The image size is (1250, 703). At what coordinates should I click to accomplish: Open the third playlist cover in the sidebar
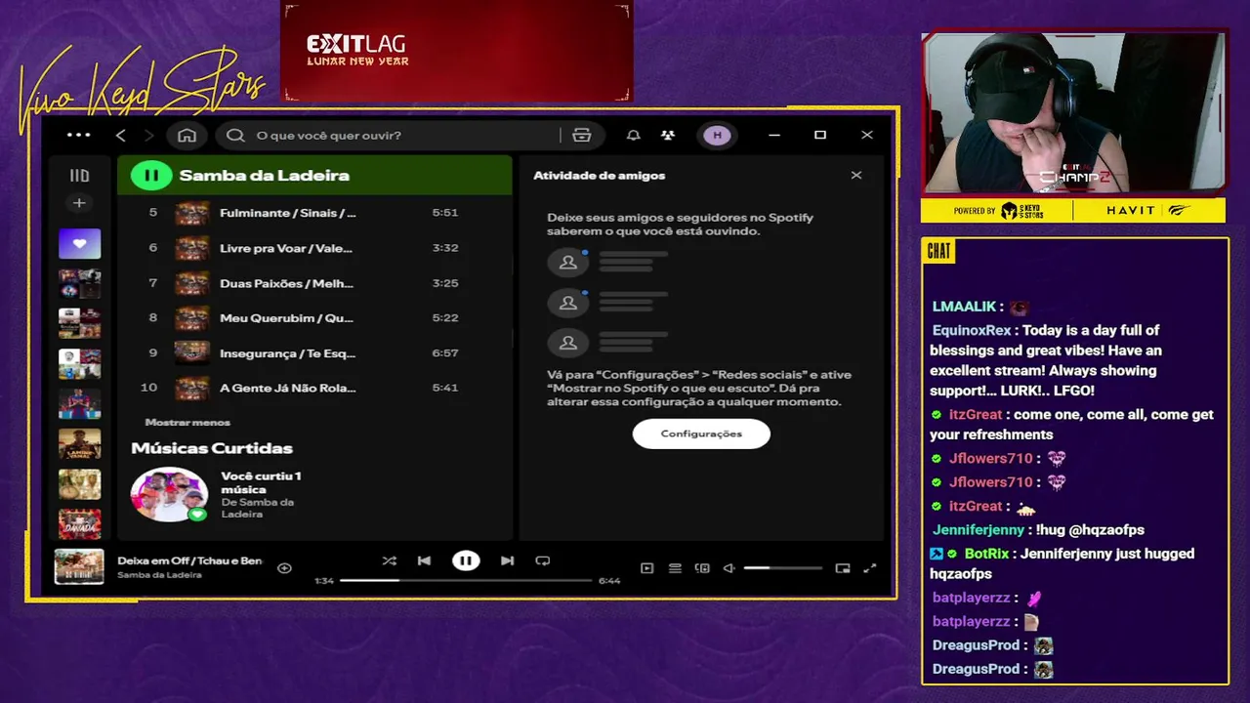coord(79,323)
